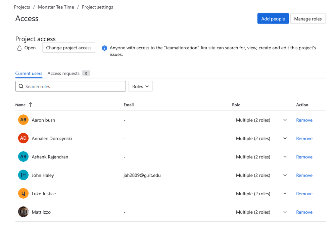The width and height of the screenshot is (335, 245).
Task: Expand Aaron bush's role dropdown chevron
Action: click(x=285, y=120)
